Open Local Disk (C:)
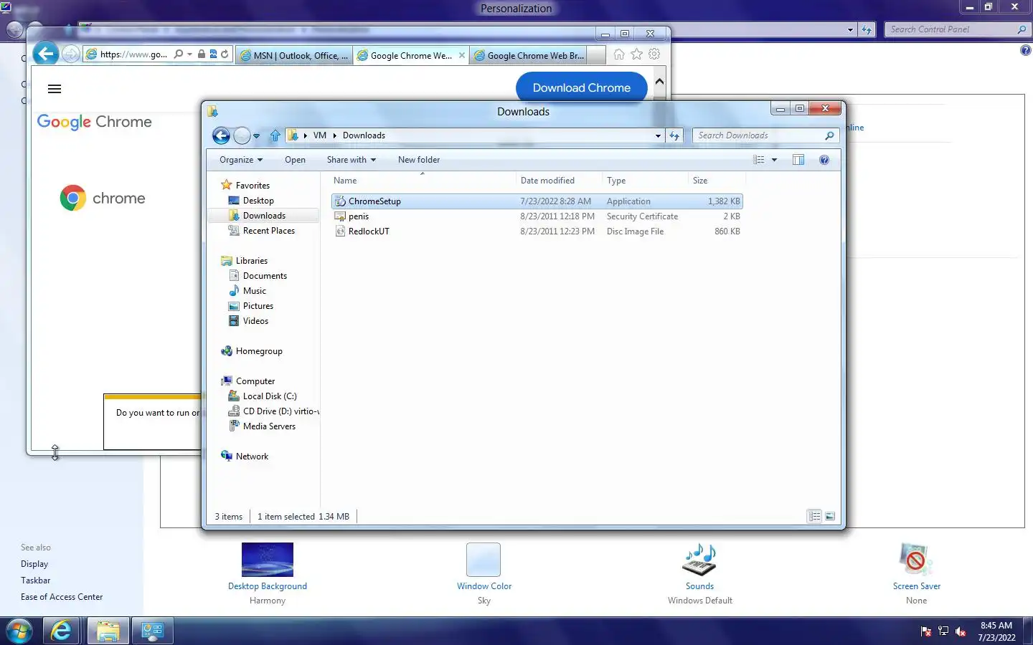This screenshot has height=645, width=1033. [x=269, y=396]
